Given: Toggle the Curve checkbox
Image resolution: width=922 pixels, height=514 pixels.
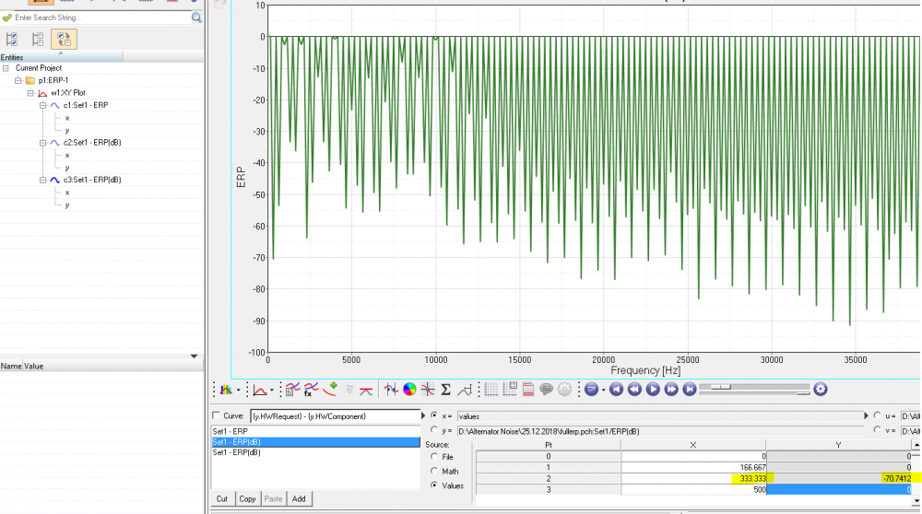Looking at the screenshot, I should (x=216, y=415).
